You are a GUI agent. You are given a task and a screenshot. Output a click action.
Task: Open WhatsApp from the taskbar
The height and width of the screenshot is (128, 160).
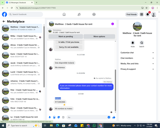[94, 125]
